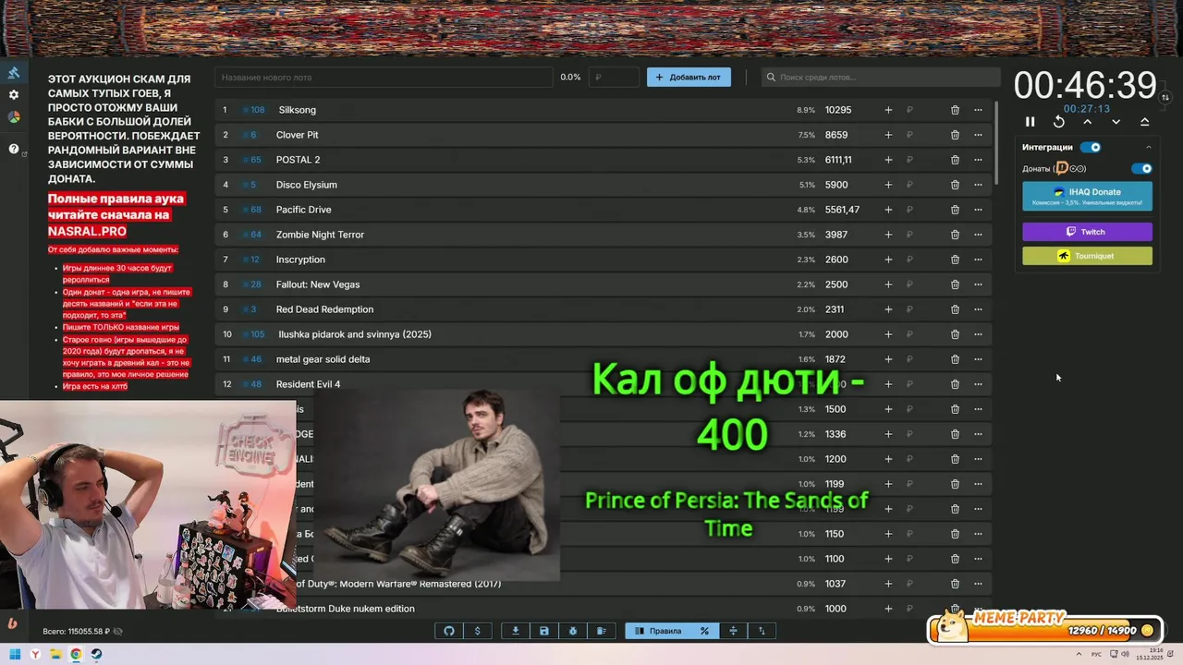Click the bug icon in bottom toolbar
The width and height of the screenshot is (1183, 665).
[573, 631]
